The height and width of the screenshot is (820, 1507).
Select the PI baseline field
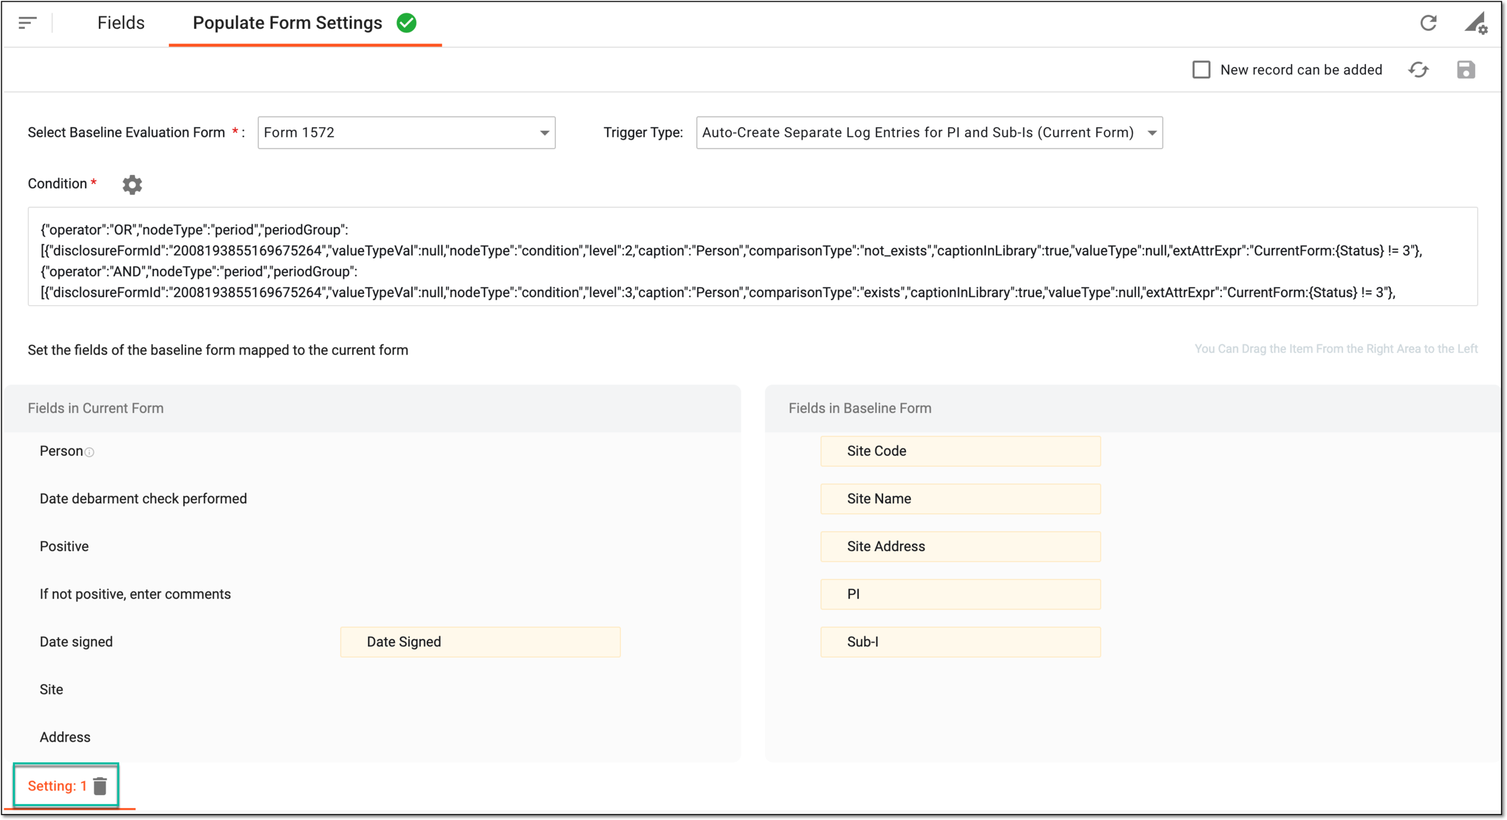point(960,594)
